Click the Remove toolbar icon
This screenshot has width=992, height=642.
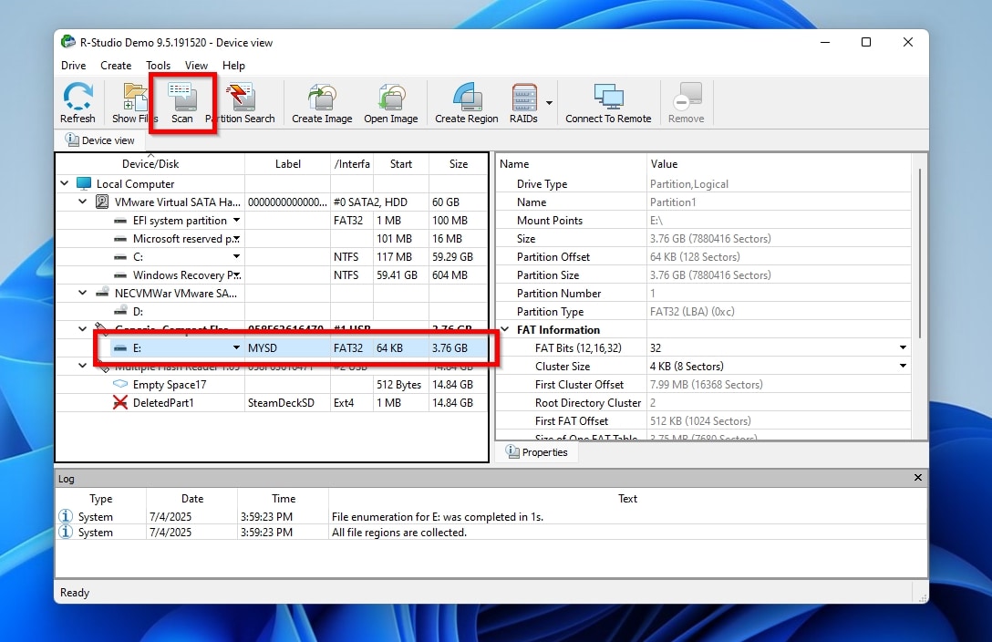tap(687, 102)
